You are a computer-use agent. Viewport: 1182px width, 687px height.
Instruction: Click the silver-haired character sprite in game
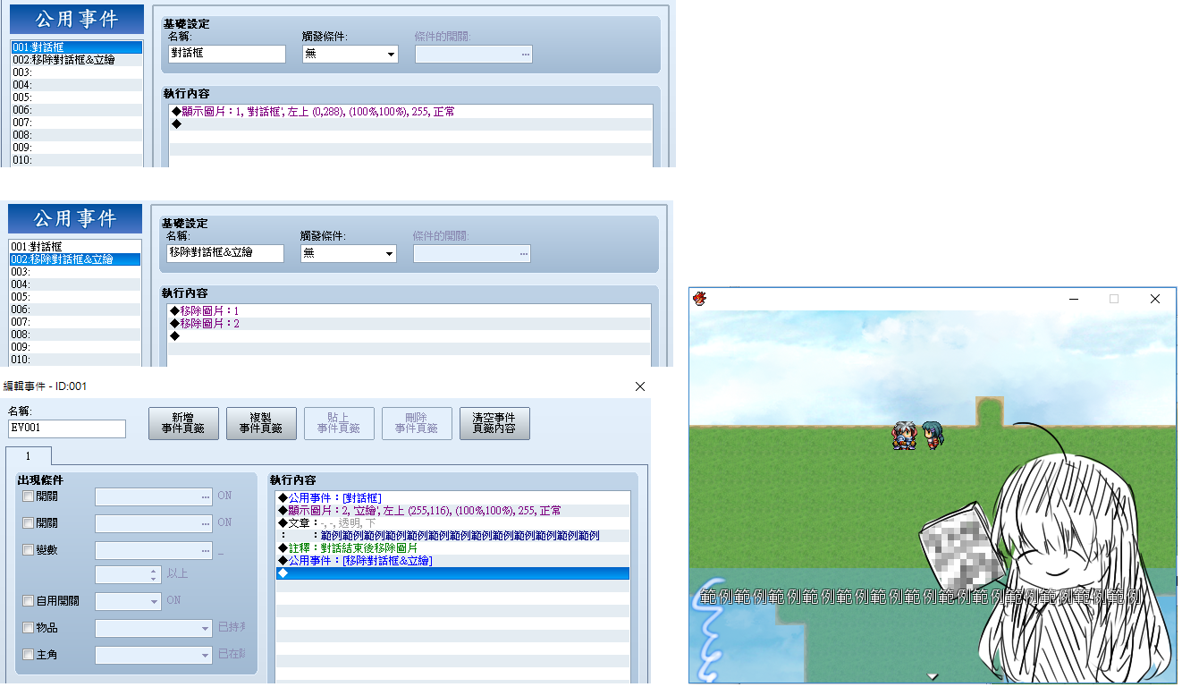[904, 436]
